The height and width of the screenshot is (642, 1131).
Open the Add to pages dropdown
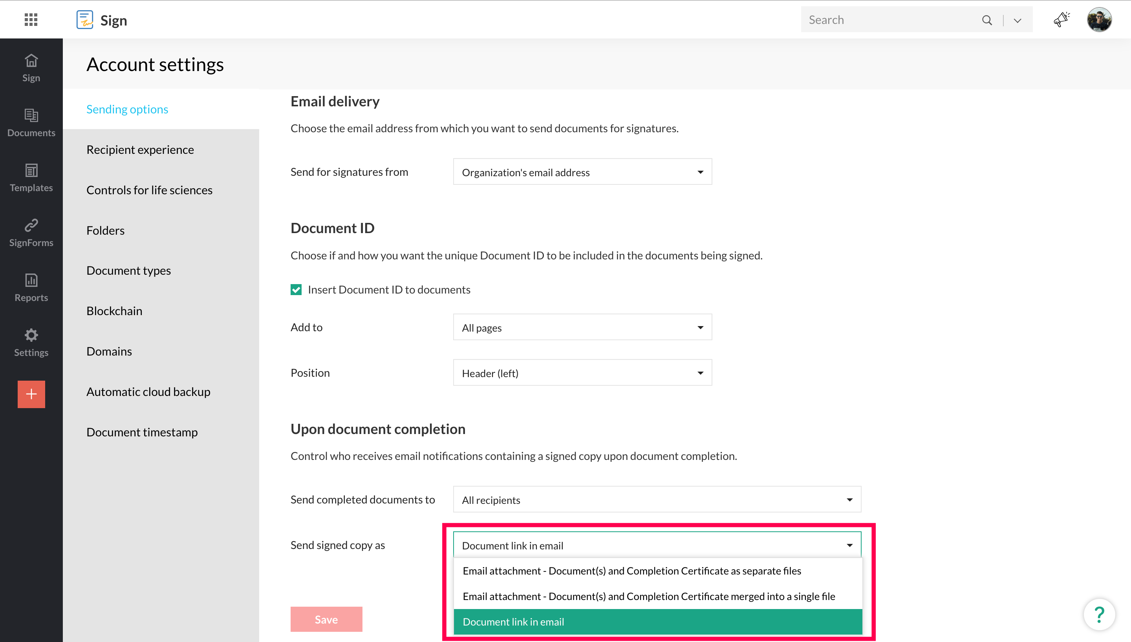point(582,328)
